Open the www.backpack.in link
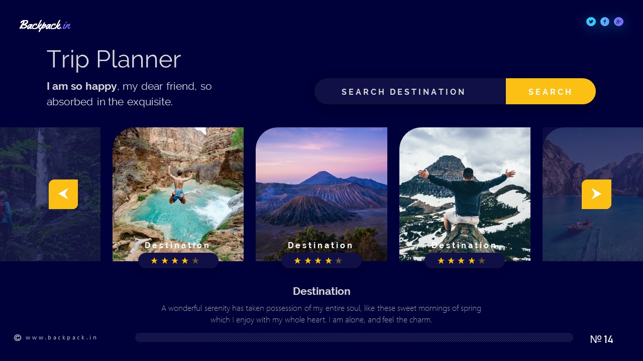Image resolution: width=643 pixels, height=361 pixels. 61,338
